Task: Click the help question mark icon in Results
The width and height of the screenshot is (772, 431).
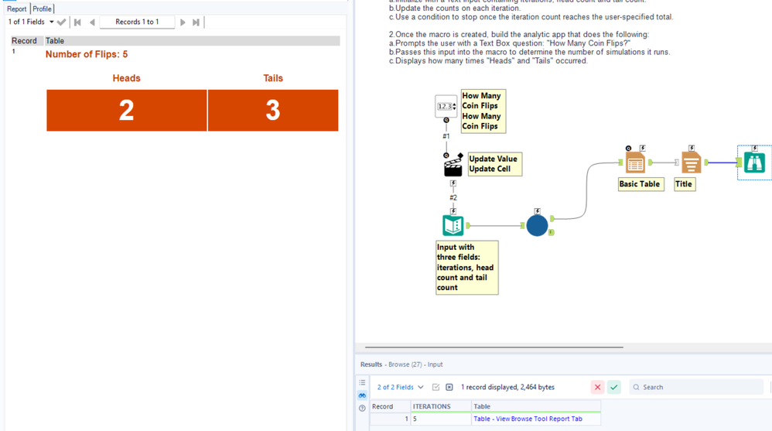Action: (362, 409)
